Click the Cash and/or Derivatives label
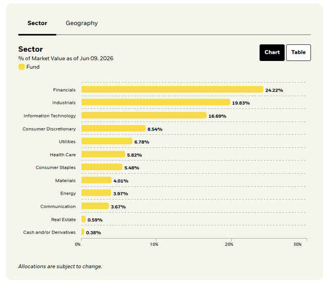331x284 pixels. [50, 232]
